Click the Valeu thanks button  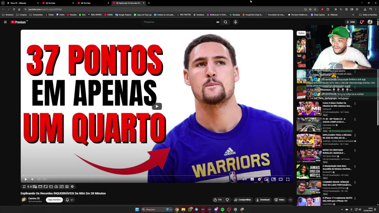280,200
